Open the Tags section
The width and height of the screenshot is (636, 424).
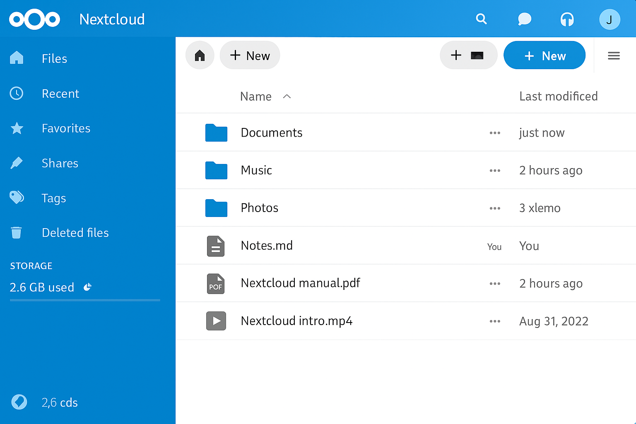tap(54, 198)
